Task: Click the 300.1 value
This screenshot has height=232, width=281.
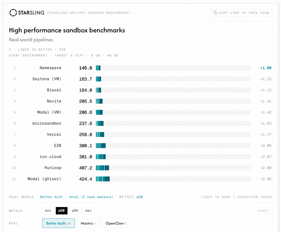Action: pyautogui.click(x=85, y=146)
